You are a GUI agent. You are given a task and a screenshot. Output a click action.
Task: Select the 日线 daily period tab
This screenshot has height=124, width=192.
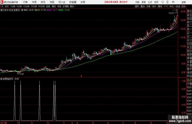[x=48, y=6]
